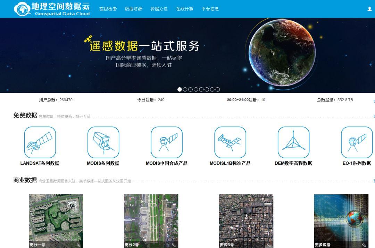Click 今日注册 value 249
375x248 pixels.
(x=161, y=100)
